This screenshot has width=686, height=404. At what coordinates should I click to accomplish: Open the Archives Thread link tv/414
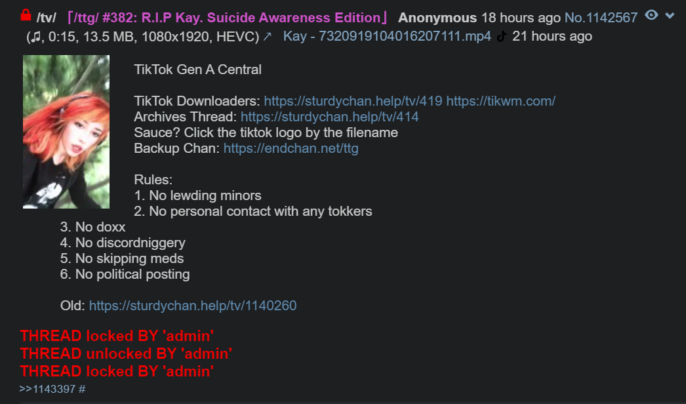(329, 117)
